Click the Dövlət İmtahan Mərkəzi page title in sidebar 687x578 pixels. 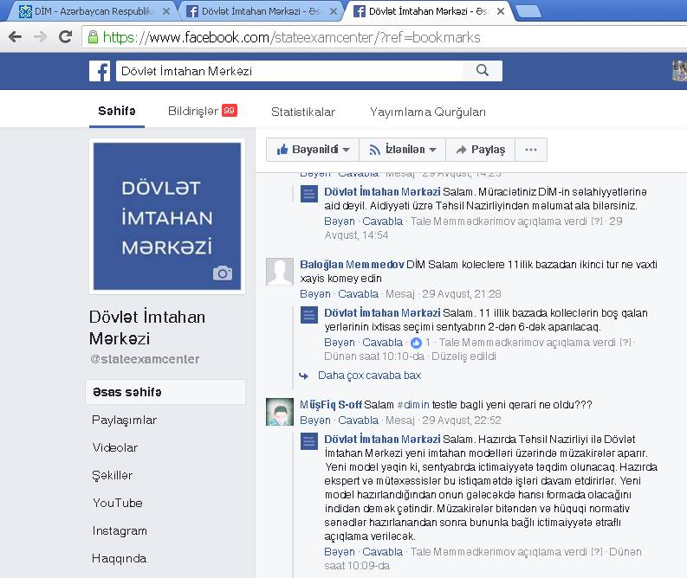(147, 327)
